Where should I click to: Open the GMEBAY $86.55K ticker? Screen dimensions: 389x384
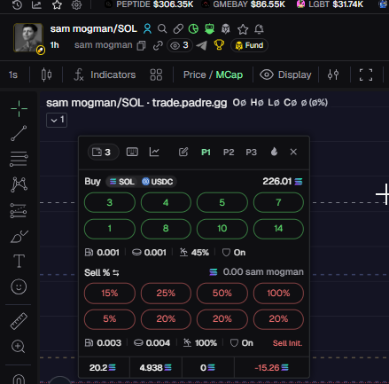[x=244, y=4]
